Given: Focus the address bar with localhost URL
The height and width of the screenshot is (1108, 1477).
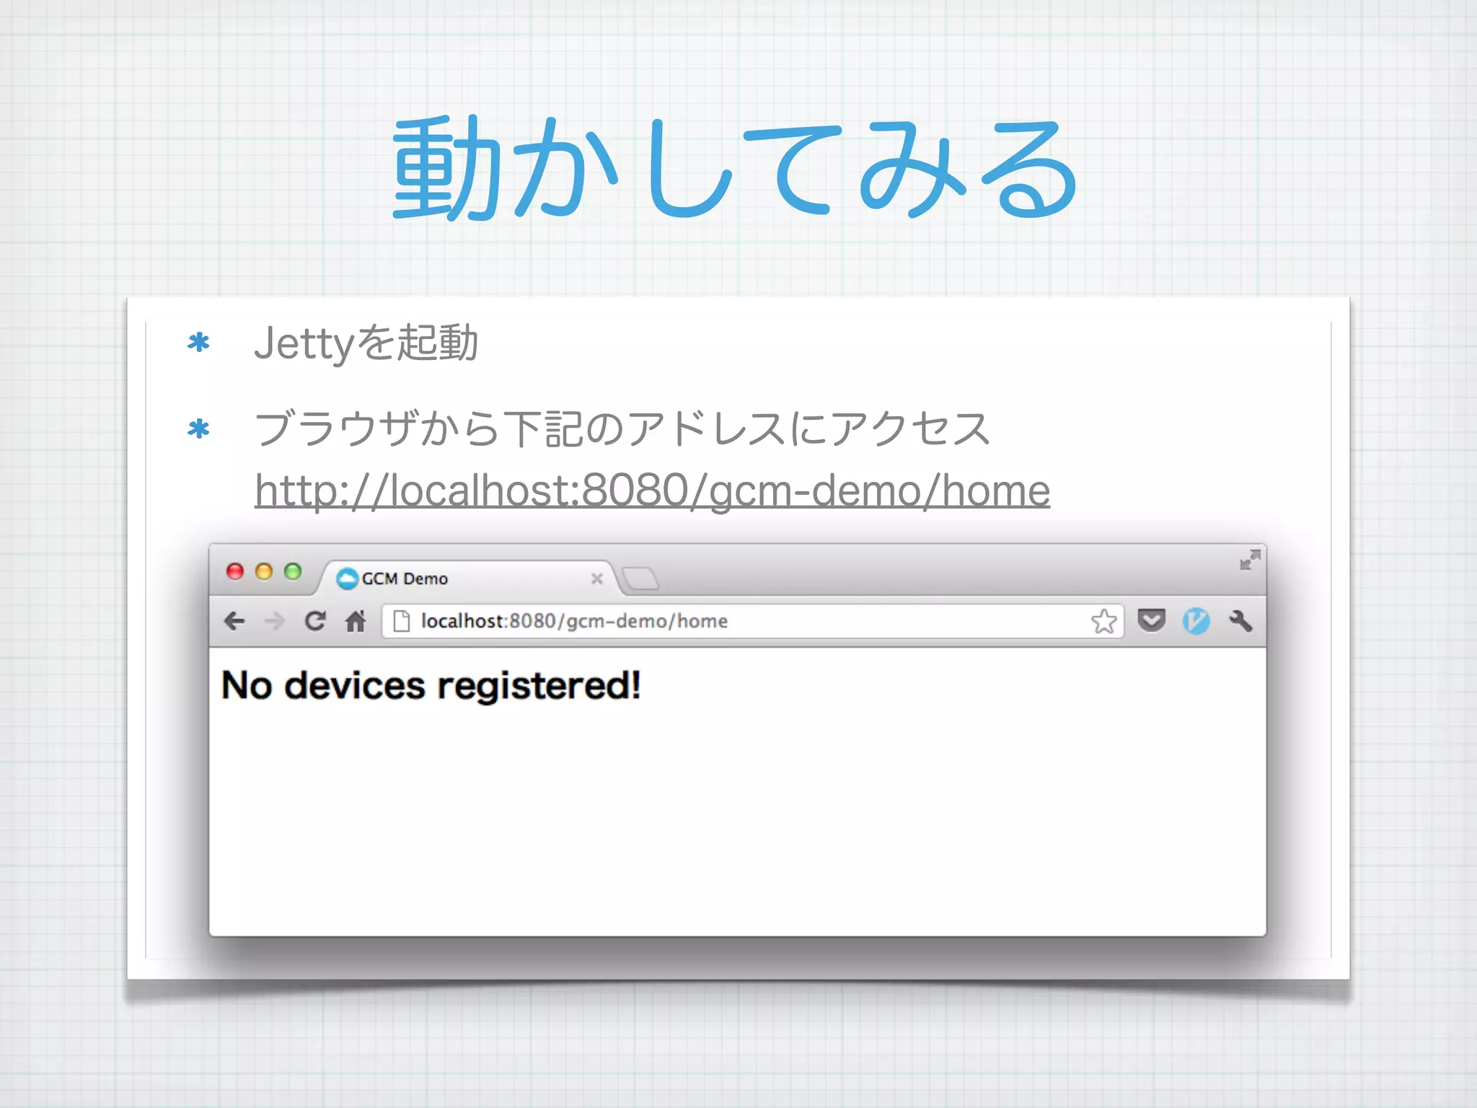Looking at the screenshot, I should [x=752, y=621].
